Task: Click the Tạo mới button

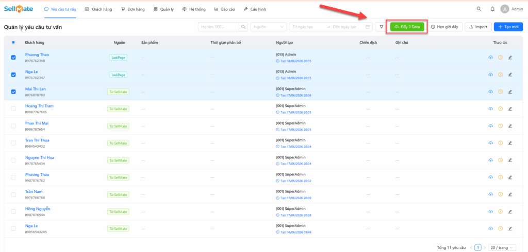Action: click(x=508, y=27)
